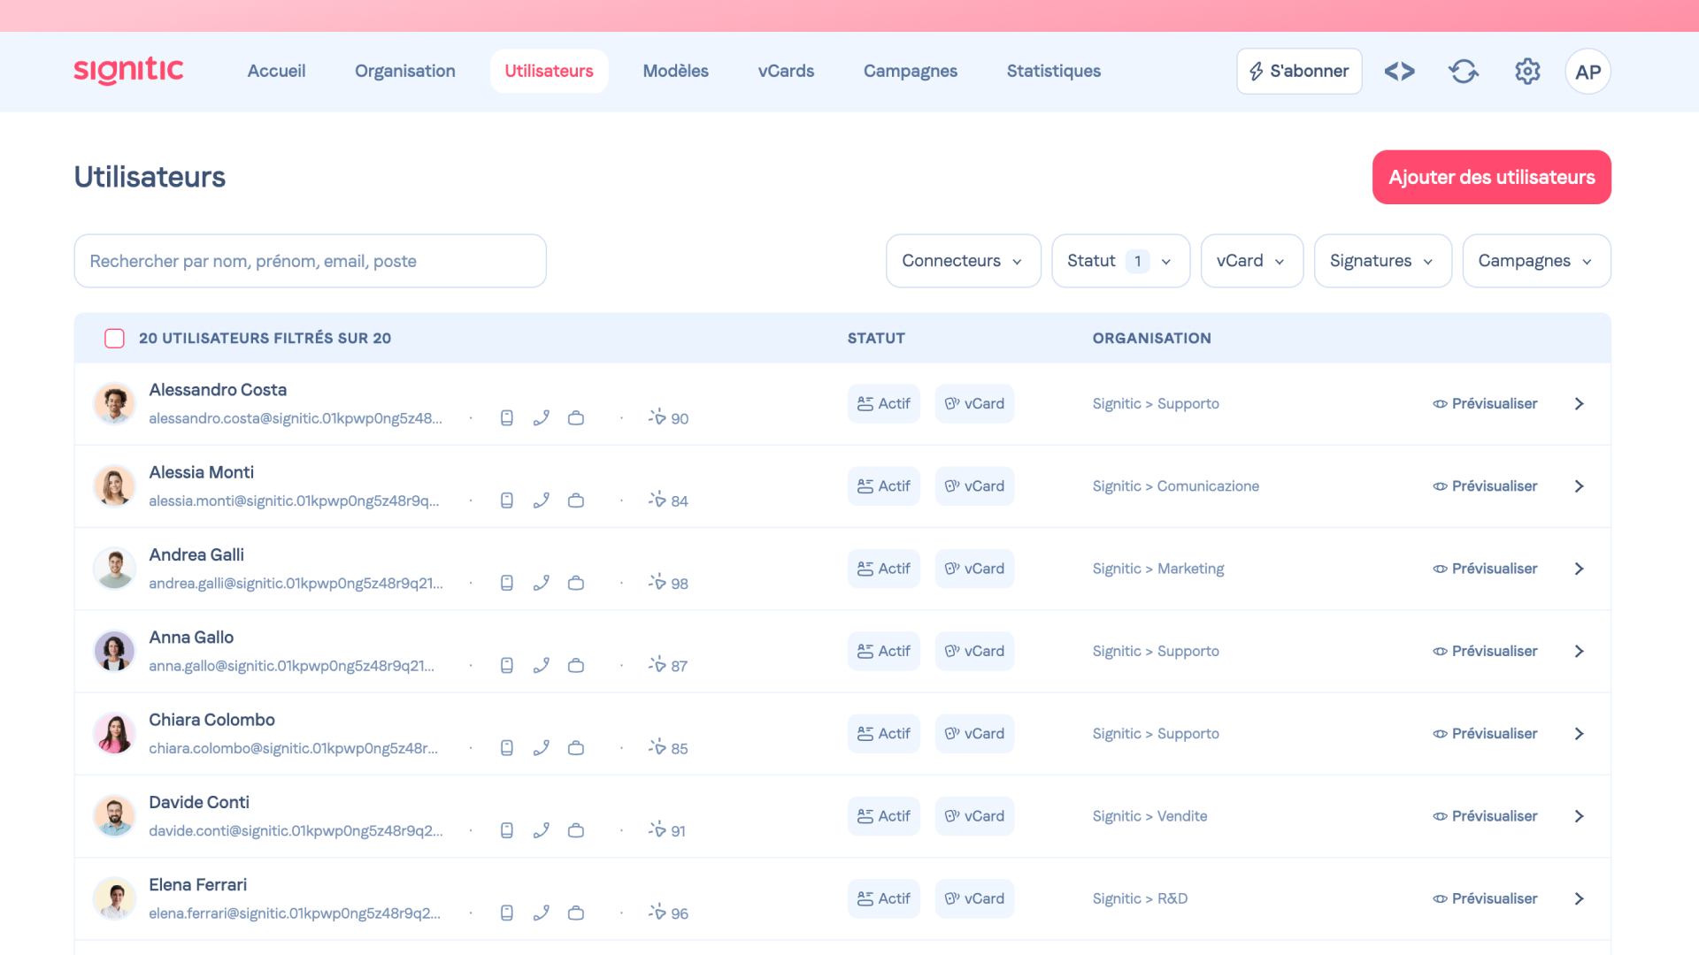Click the user search input field

[x=310, y=261]
